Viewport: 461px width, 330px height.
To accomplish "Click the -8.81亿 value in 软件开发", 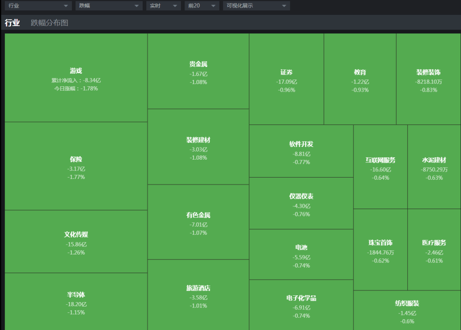I will coord(301,154).
